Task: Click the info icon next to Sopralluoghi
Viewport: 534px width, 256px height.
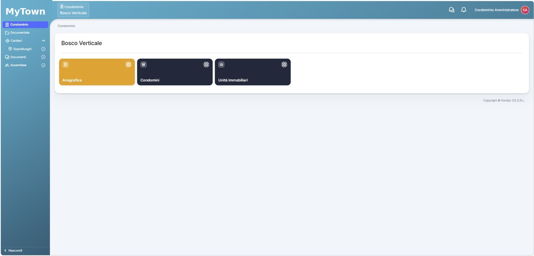Action: (x=43, y=49)
